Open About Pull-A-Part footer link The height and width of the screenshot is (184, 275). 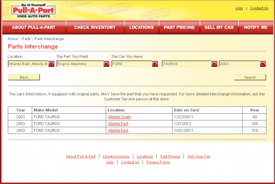click(x=81, y=157)
